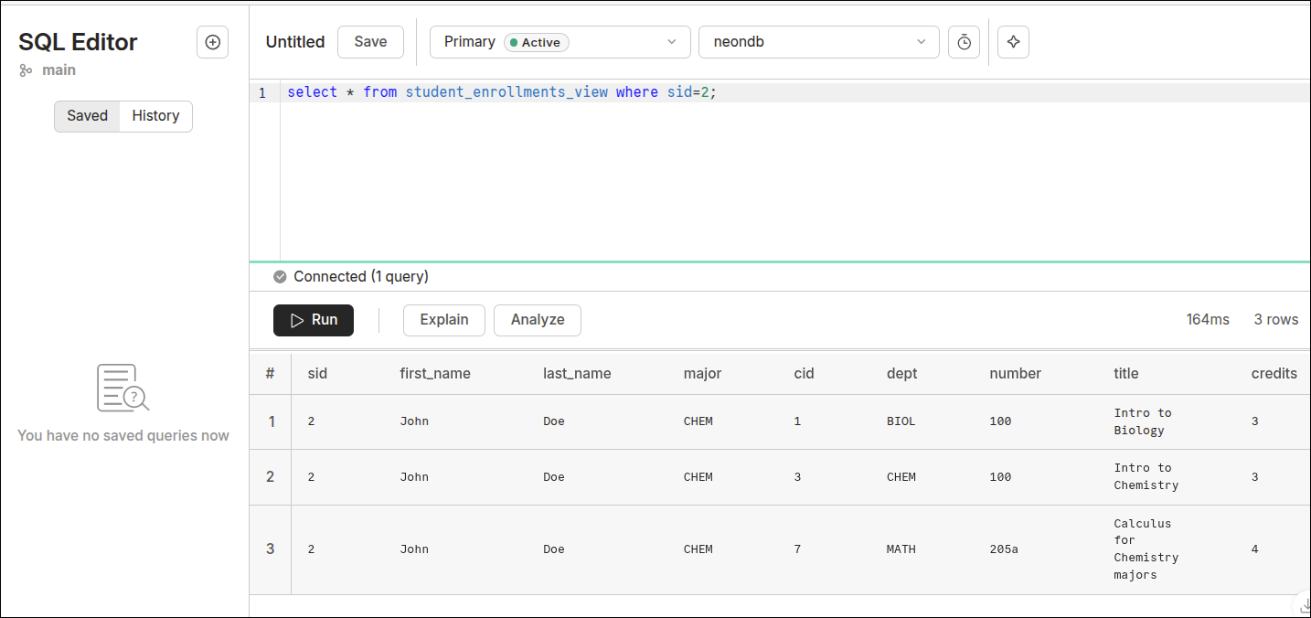
Task: Click the Analyze button
Action: (x=537, y=320)
